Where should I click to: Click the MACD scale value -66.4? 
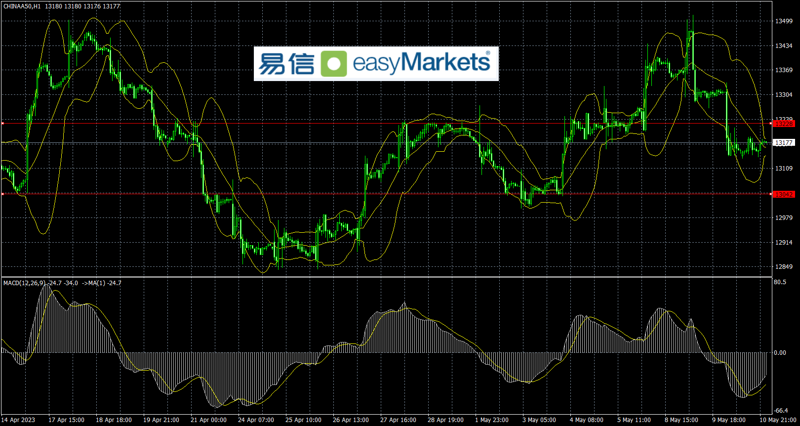(781, 411)
